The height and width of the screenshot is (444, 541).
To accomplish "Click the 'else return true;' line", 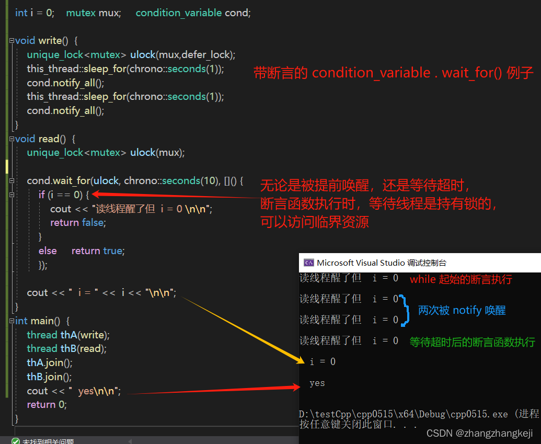I will click(82, 251).
